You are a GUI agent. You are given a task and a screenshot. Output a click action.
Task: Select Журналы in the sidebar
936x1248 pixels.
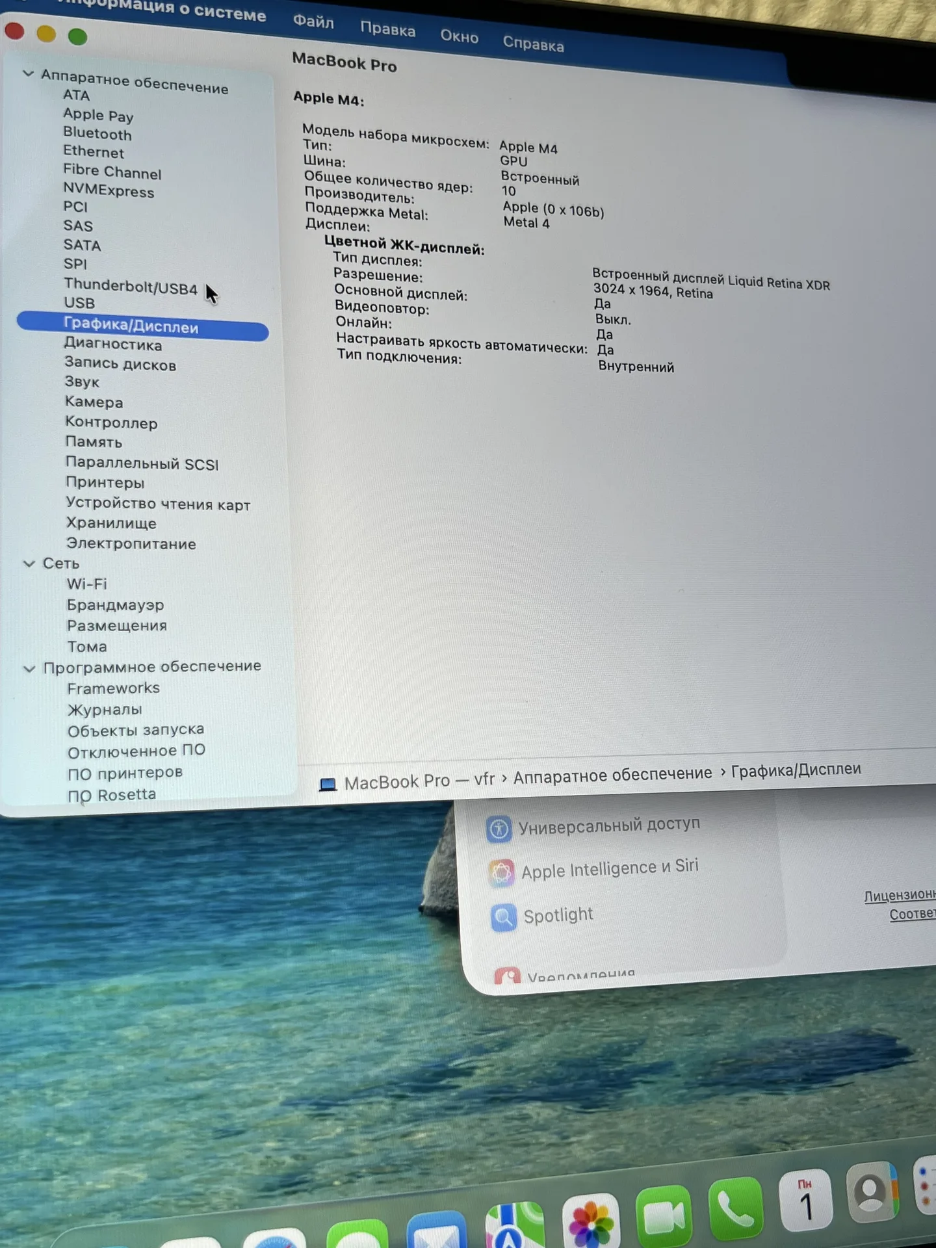105,709
